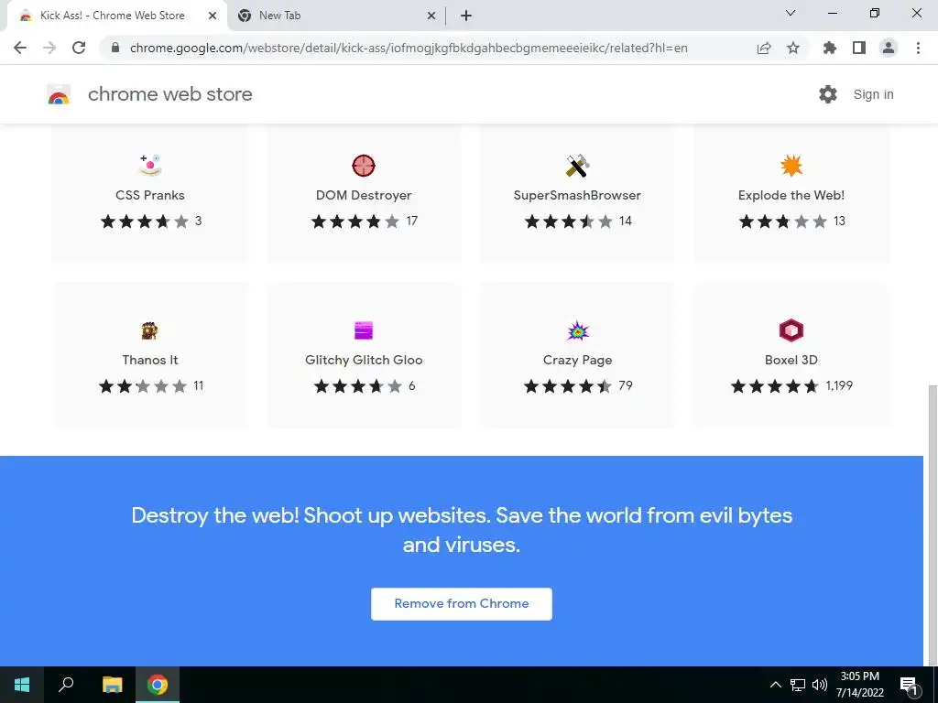Switch to the New Tab tab
This screenshot has width=938, height=703.
(x=336, y=16)
